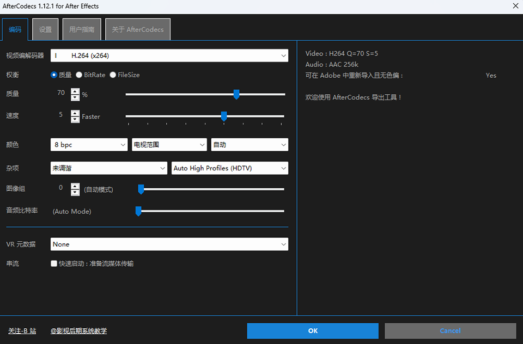Viewport: 523px width, 344px height.
Task: Click the @影视后期系统教学 link
Action: click(78, 331)
